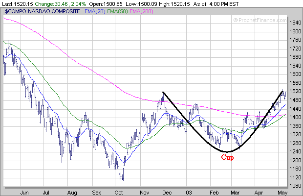Viewport: 303px width, 196px height.
Task: Click the EMA(50) legend label
Action: (x=117, y=12)
